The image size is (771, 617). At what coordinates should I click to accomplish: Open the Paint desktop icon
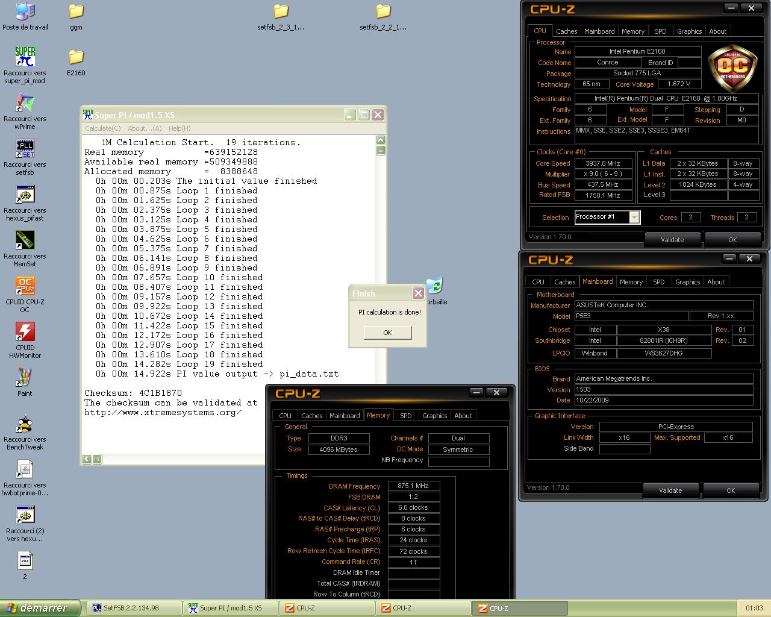tap(25, 378)
